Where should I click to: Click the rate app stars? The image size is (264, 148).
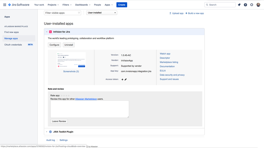pyautogui.click(x=65, y=96)
